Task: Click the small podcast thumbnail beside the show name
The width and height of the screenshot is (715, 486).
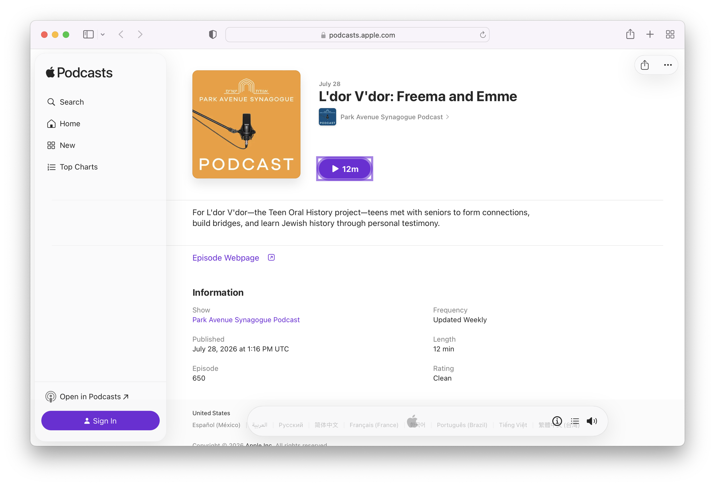Action: [327, 117]
